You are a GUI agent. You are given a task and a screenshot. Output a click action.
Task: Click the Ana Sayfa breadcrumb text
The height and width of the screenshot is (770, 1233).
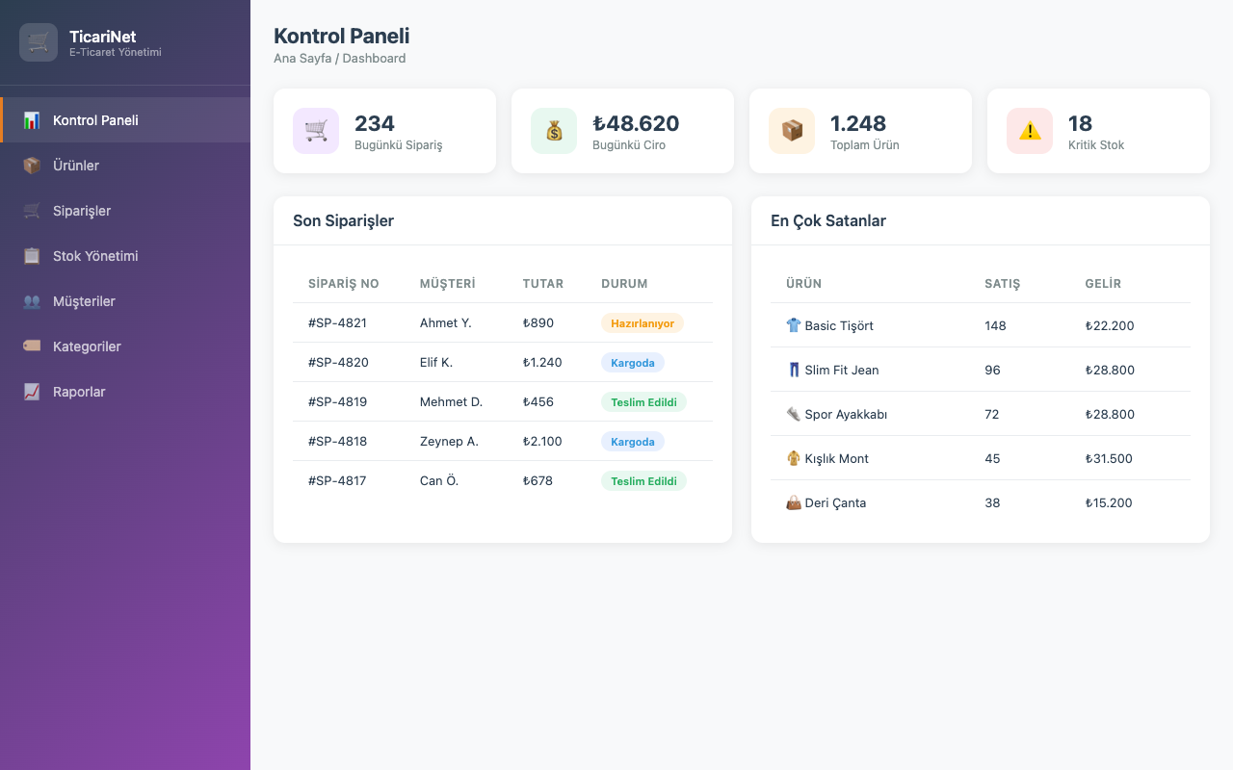click(302, 59)
